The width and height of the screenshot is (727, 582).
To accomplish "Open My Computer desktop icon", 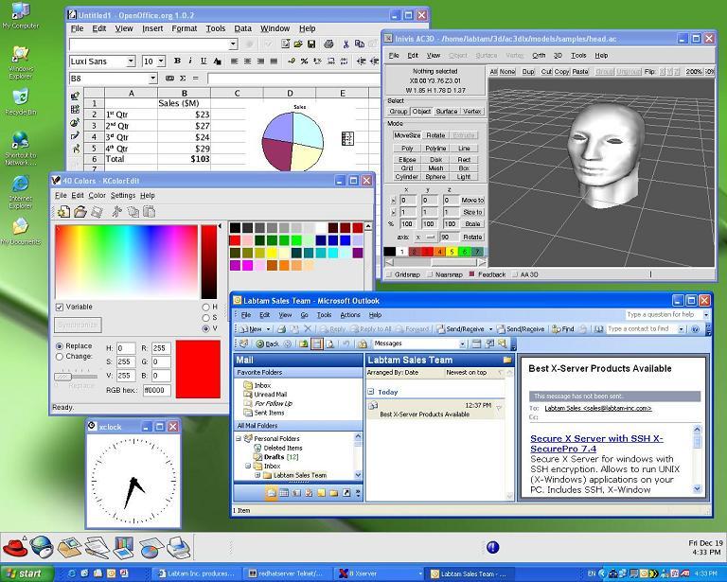I will (x=20, y=14).
